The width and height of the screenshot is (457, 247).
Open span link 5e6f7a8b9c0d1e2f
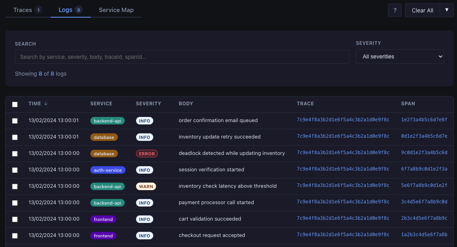424,185
